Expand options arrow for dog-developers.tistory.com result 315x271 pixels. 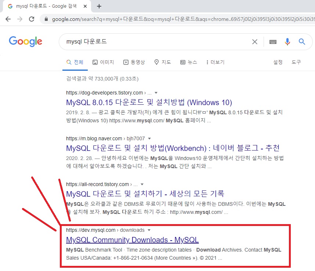[x=156, y=93]
